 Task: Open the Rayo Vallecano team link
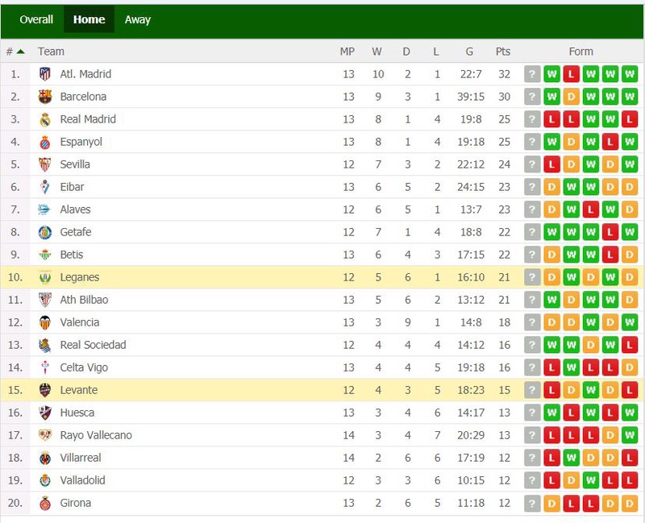[x=96, y=435]
